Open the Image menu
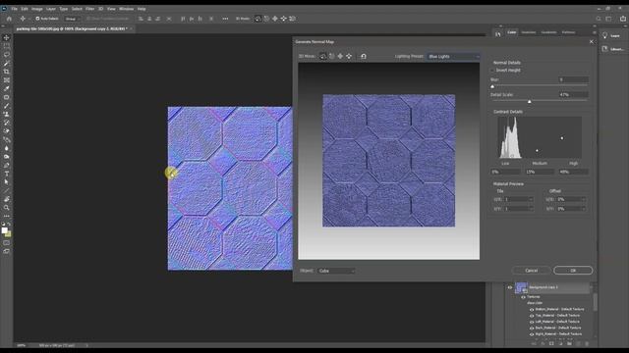Viewport: 629px width, 353px height. pos(37,9)
